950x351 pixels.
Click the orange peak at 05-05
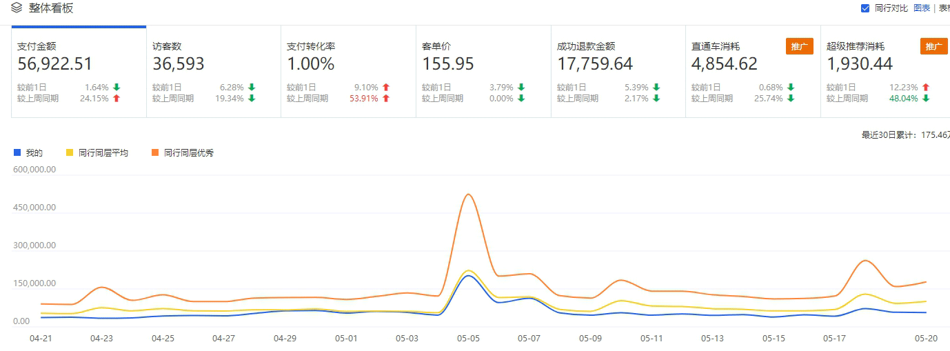point(468,194)
